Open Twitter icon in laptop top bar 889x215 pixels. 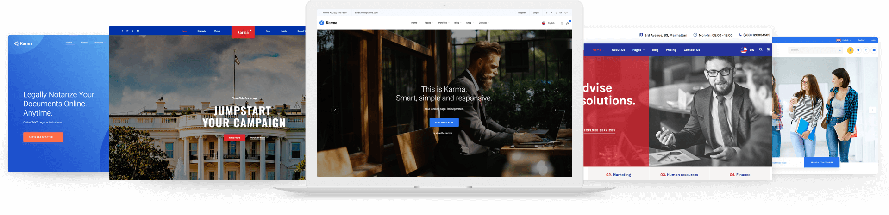(551, 13)
